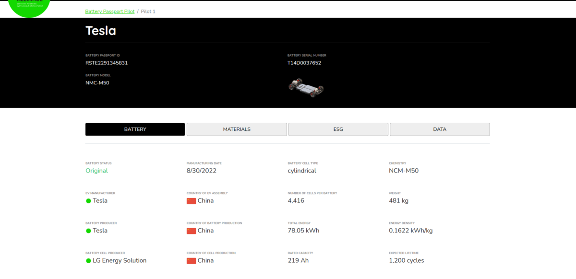Click the Tesla page heading
The width and height of the screenshot is (576, 279).
click(x=101, y=31)
